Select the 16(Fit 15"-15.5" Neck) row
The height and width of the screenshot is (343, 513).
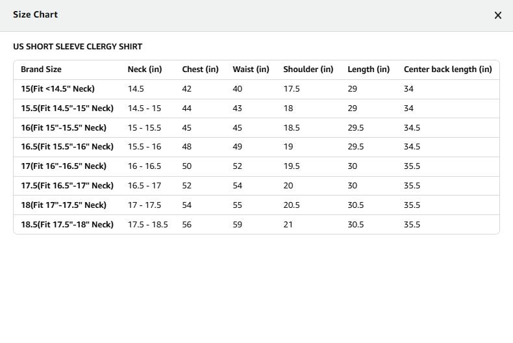(64, 128)
